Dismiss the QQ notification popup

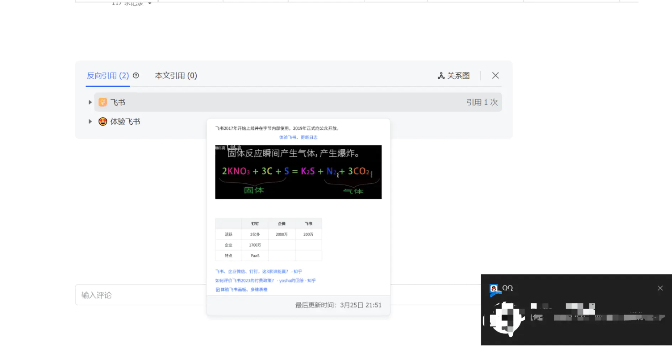660,288
